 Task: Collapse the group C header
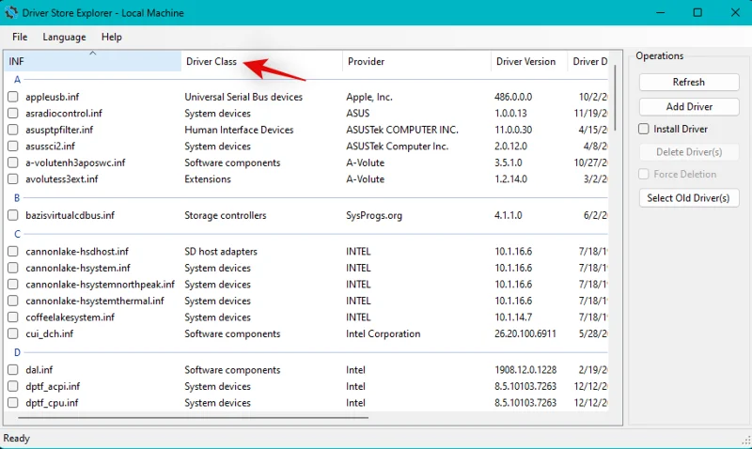17,234
